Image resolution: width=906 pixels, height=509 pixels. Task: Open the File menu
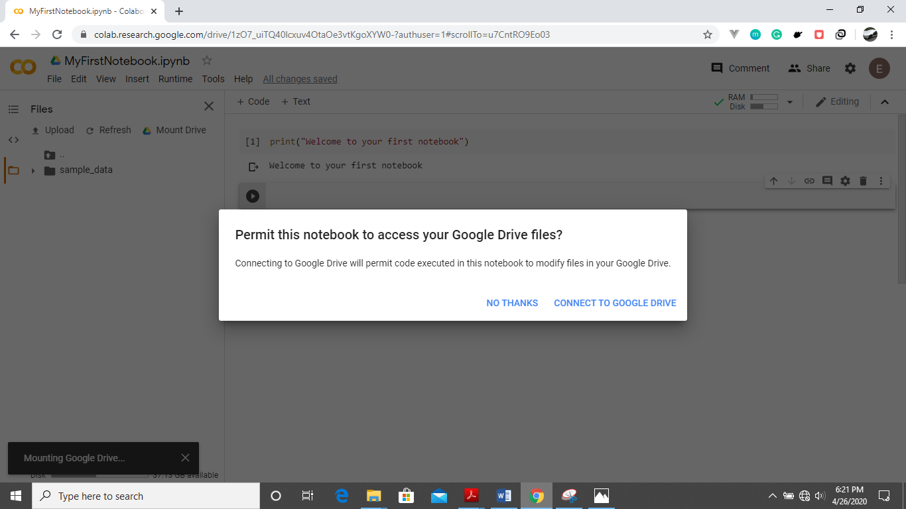pos(54,79)
